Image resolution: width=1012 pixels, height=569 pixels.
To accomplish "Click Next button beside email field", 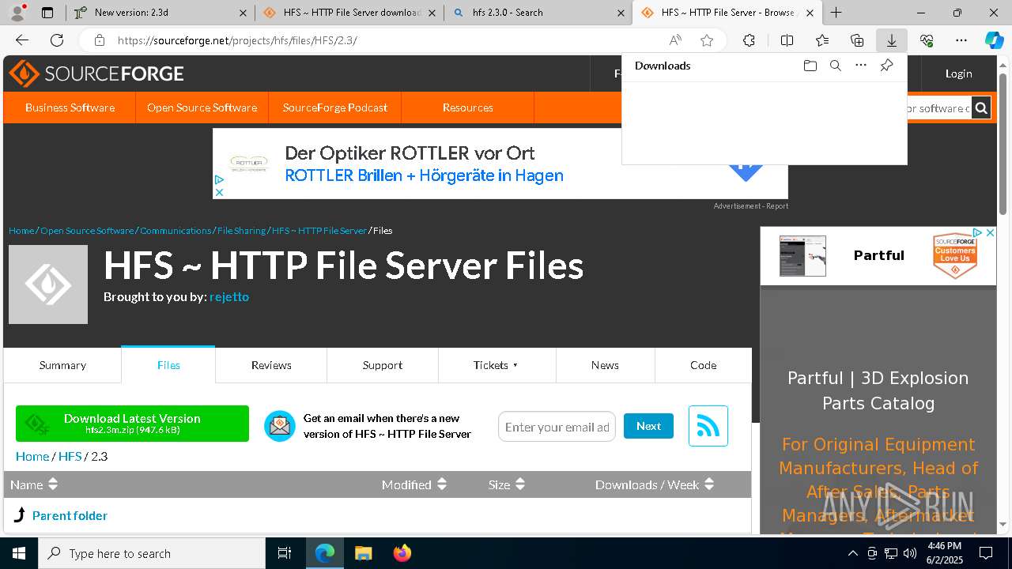I will [x=648, y=426].
